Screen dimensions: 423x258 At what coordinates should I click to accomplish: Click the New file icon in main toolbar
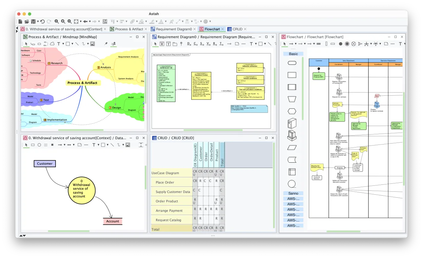pyautogui.click(x=20, y=21)
